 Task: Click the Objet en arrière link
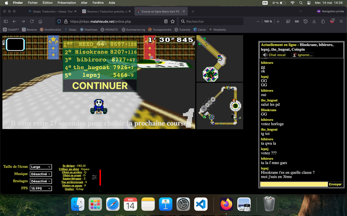(72, 172)
